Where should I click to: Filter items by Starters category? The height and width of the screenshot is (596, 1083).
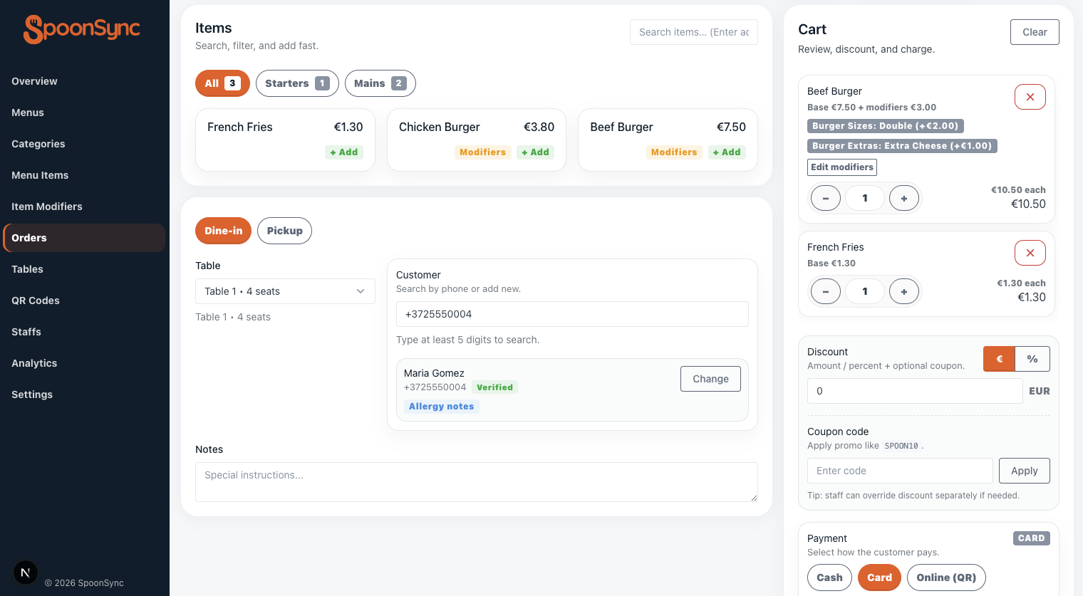click(x=297, y=83)
